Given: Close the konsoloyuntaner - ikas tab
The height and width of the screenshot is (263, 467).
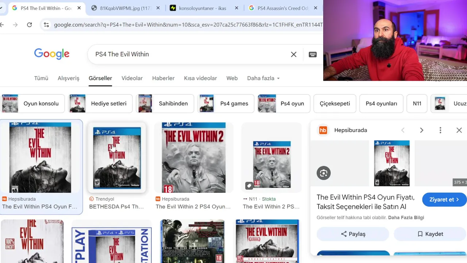Looking at the screenshot, I should coord(237,8).
